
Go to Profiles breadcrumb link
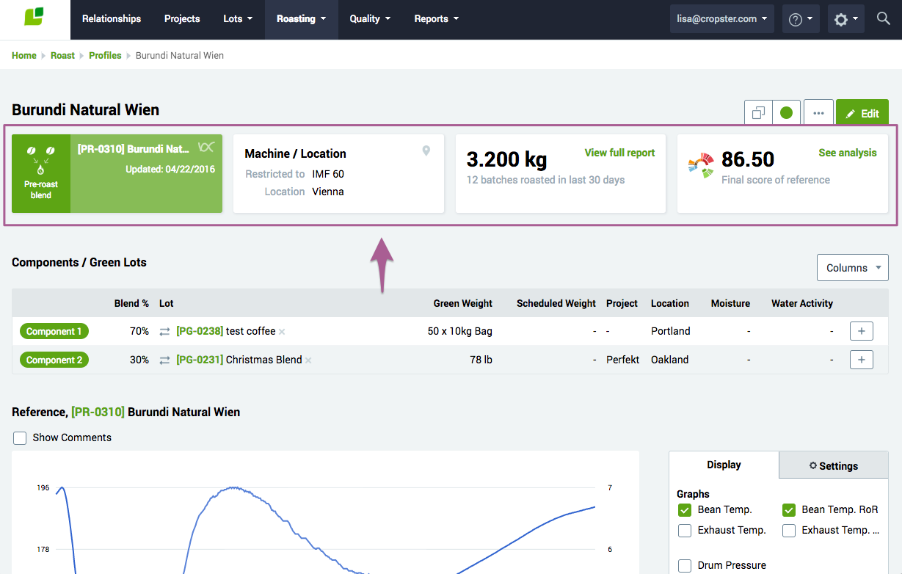[105, 56]
